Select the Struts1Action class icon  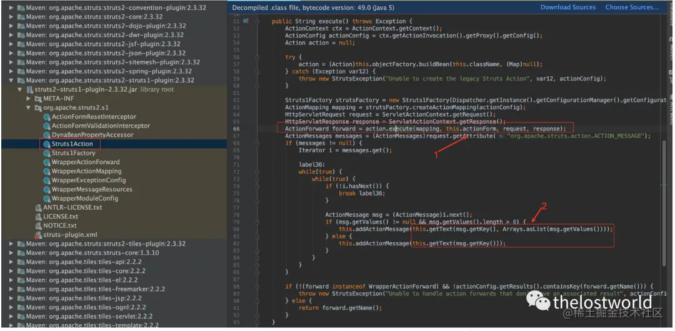(x=46, y=144)
